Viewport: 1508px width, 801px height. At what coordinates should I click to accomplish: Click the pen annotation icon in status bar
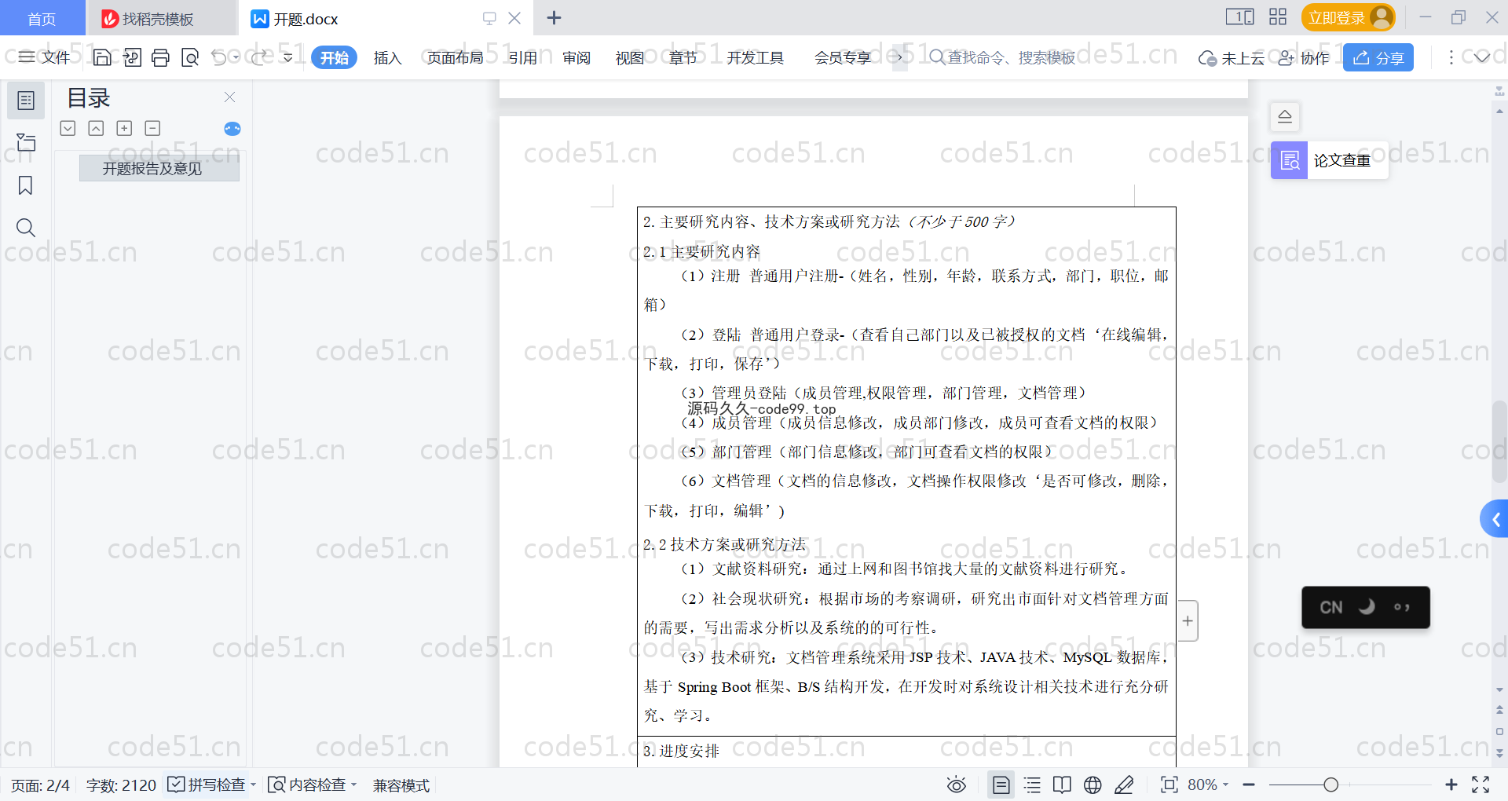point(1124,785)
